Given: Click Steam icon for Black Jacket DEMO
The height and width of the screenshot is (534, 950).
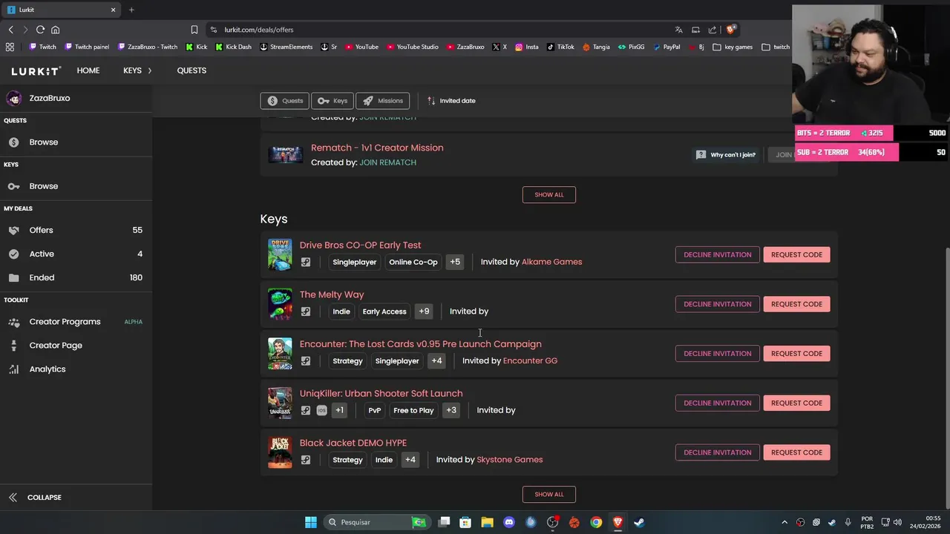Looking at the screenshot, I should coord(306,460).
